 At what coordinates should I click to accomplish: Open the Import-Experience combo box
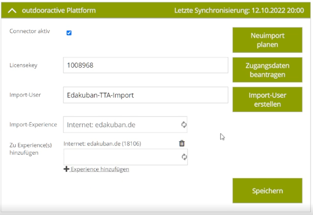pos(122,125)
